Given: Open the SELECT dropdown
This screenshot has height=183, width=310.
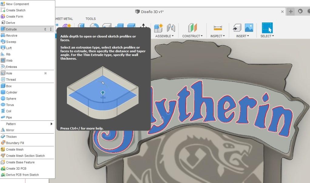Looking at the screenshot, I should (267, 36).
